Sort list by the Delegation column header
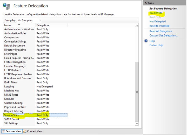 [51, 25]
